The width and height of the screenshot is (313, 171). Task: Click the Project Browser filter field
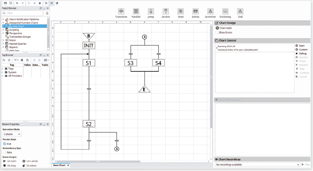[x=23, y=13]
